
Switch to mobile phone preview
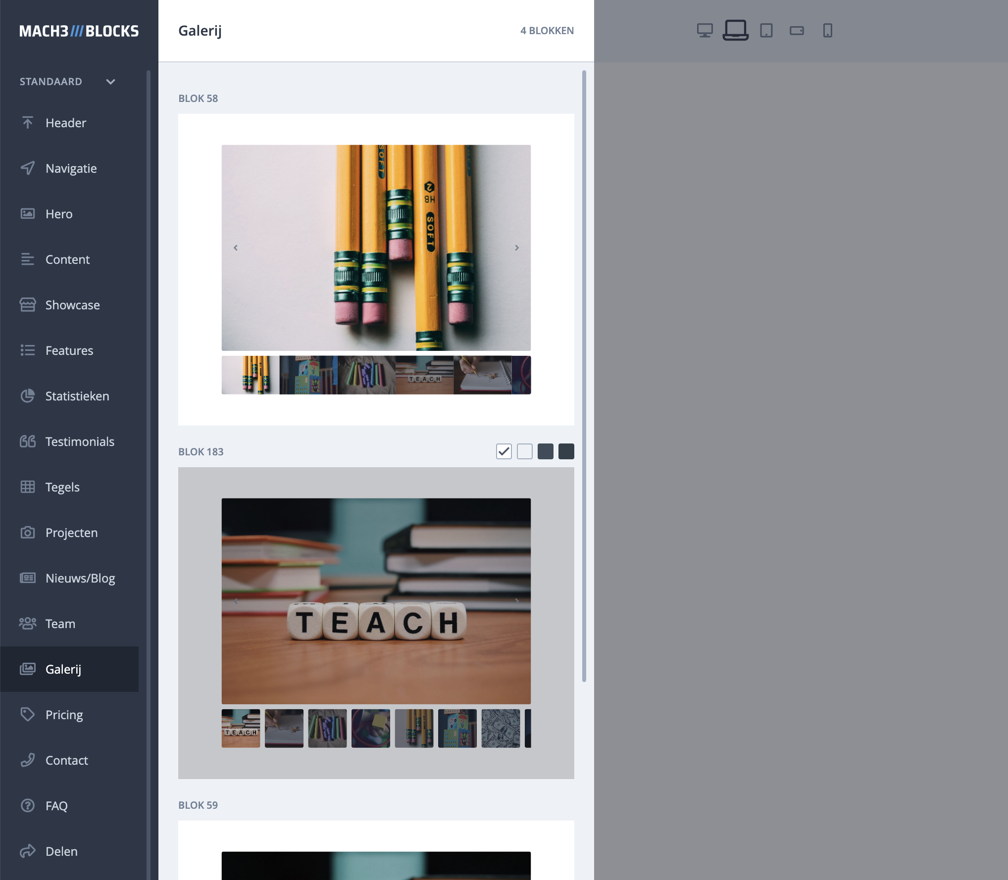click(x=827, y=31)
